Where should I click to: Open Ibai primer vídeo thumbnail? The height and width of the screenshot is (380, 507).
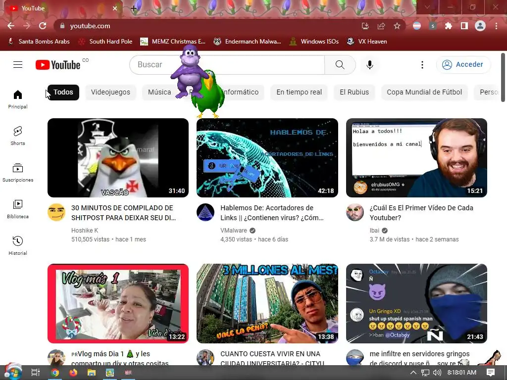[416, 158]
